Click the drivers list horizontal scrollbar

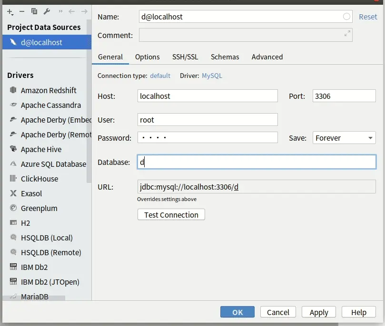[x=34, y=298]
